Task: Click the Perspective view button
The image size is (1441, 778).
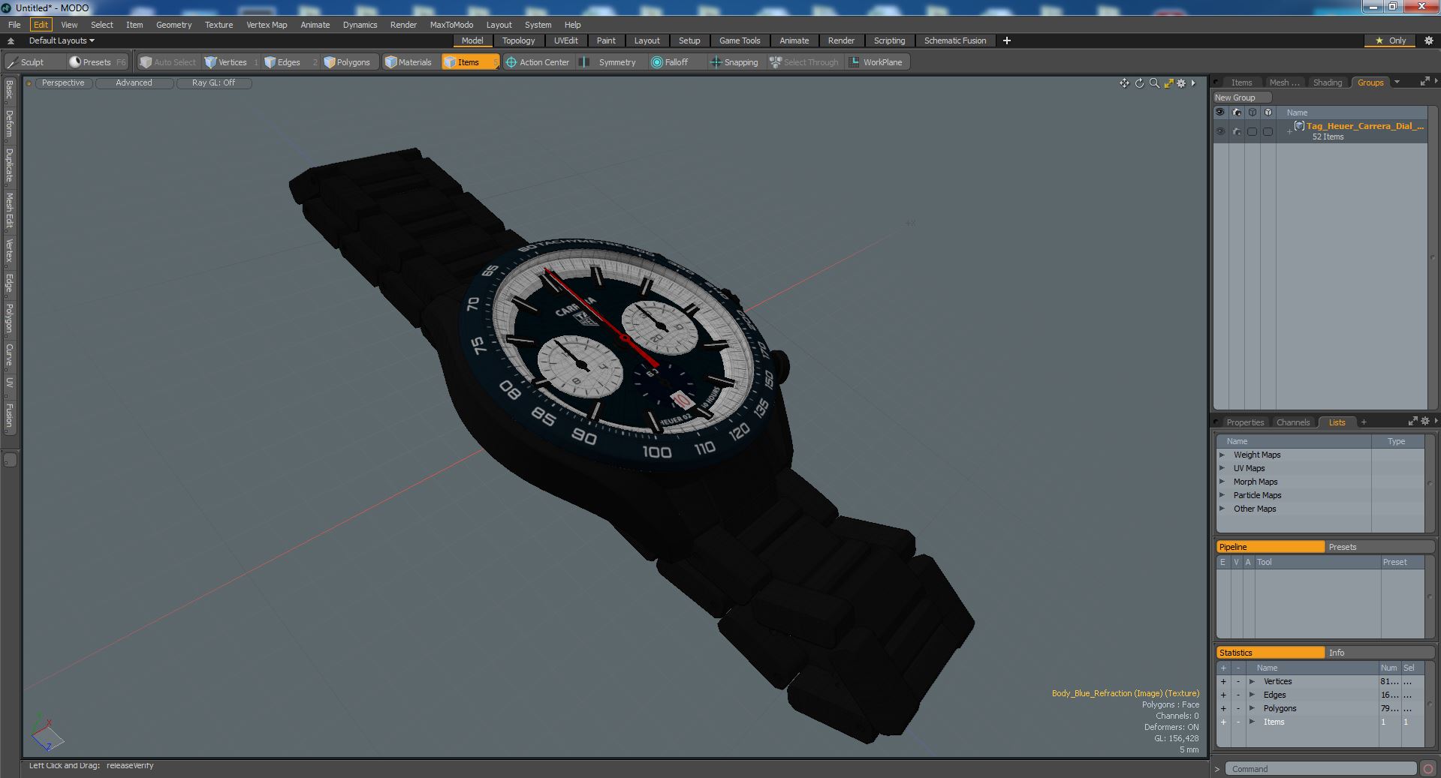Action: [63, 83]
